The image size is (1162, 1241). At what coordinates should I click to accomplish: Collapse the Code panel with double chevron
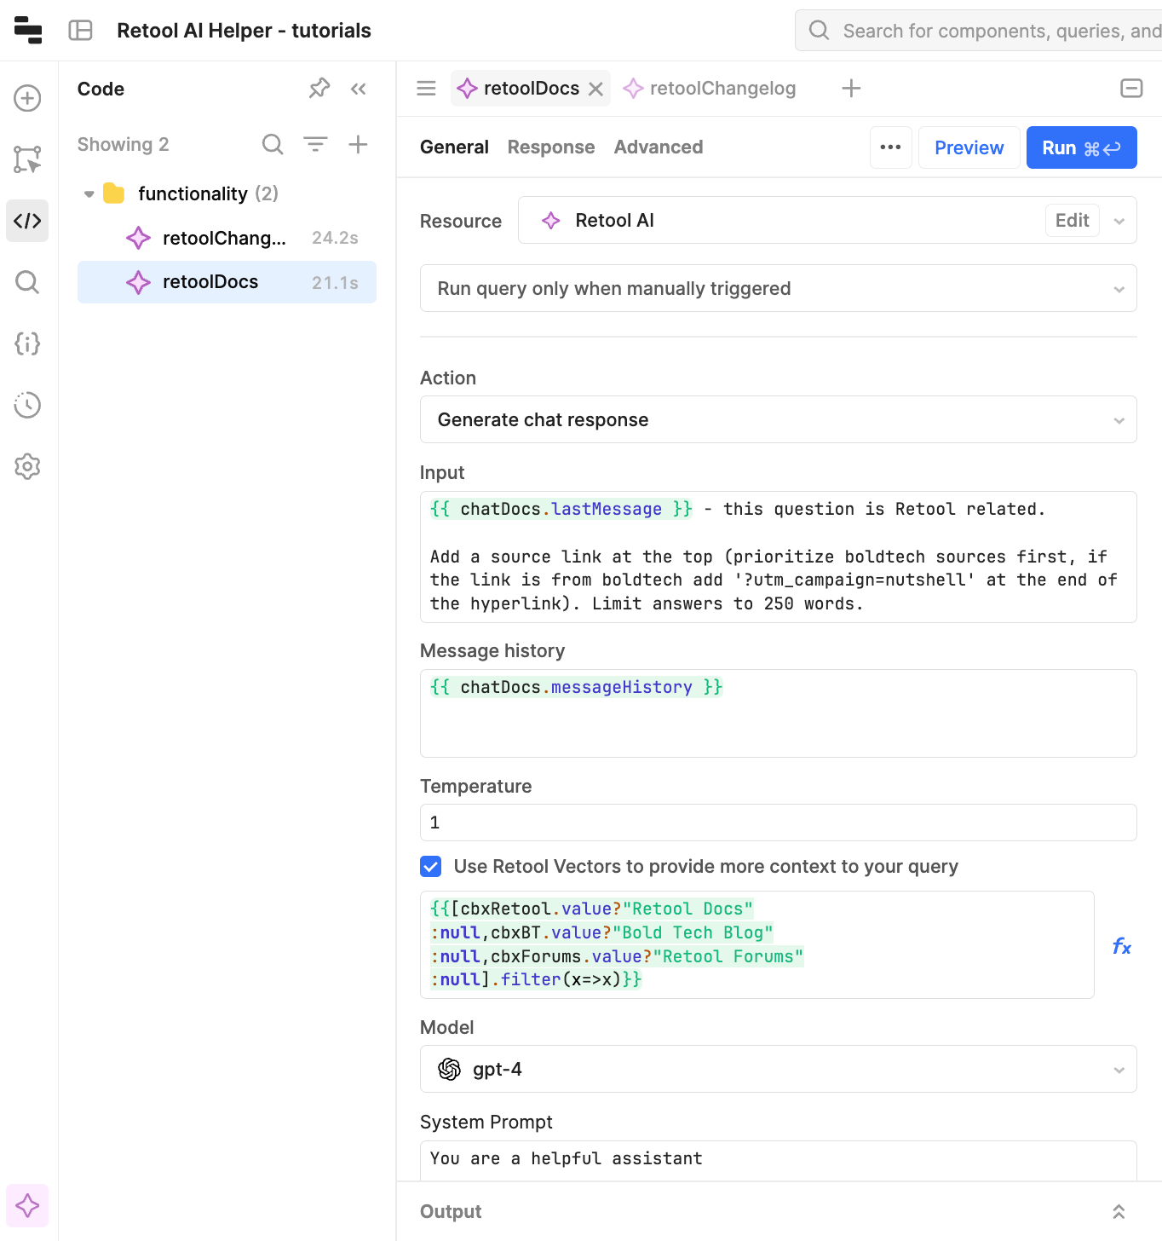(359, 89)
